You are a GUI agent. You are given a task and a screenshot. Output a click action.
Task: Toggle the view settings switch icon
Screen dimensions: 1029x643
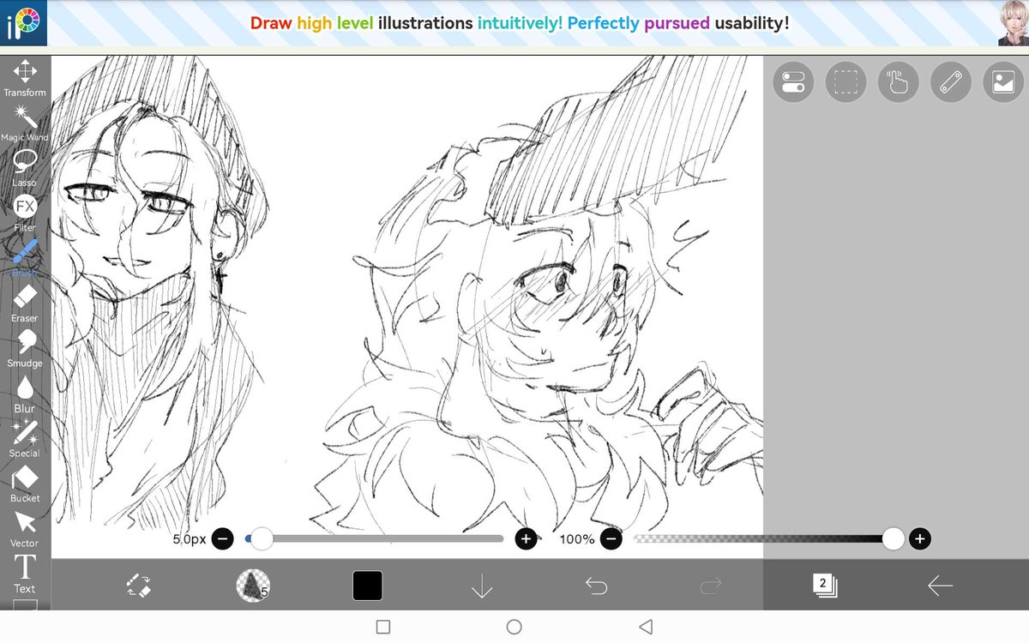tap(794, 82)
